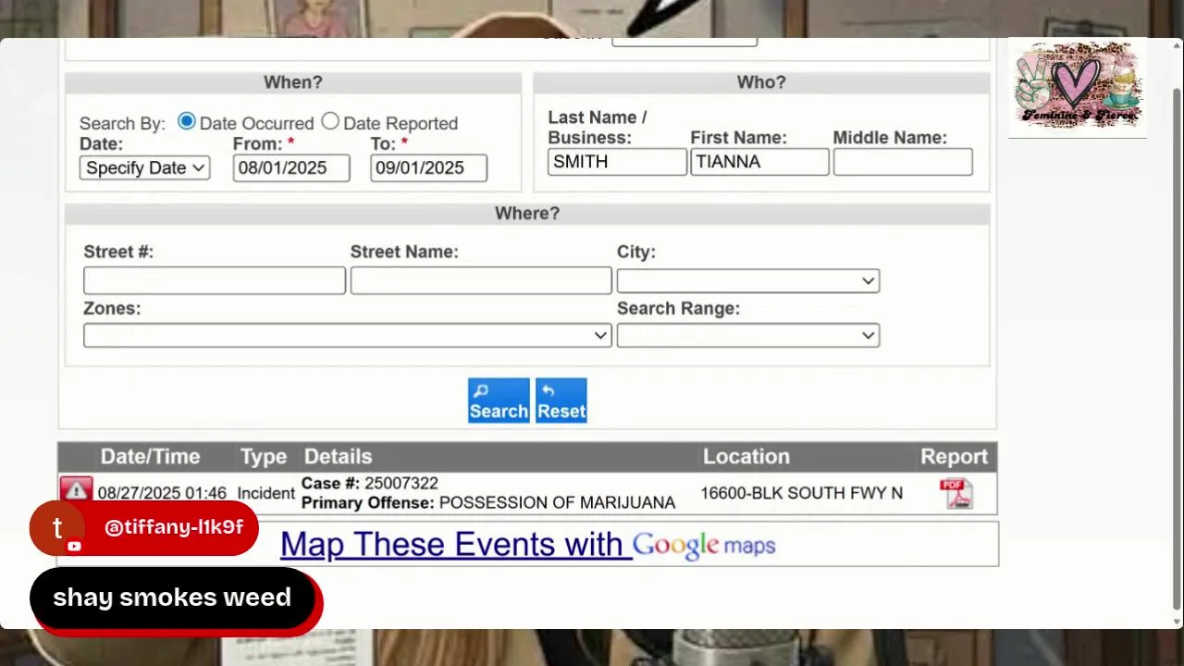Click the Last Name field containing SMITH

click(x=617, y=162)
